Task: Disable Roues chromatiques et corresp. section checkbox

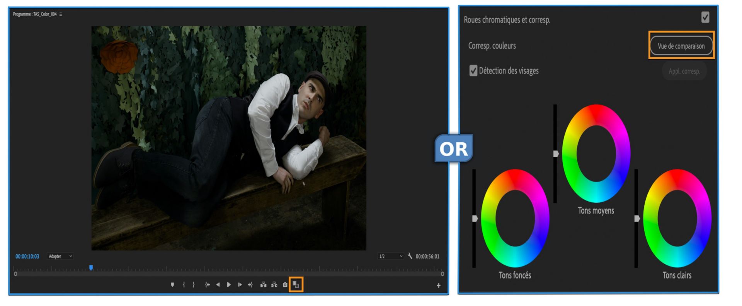Action: coord(705,17)
